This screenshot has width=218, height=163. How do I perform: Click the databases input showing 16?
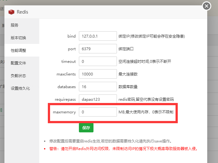pyautogui.click(x=98, y=87)
